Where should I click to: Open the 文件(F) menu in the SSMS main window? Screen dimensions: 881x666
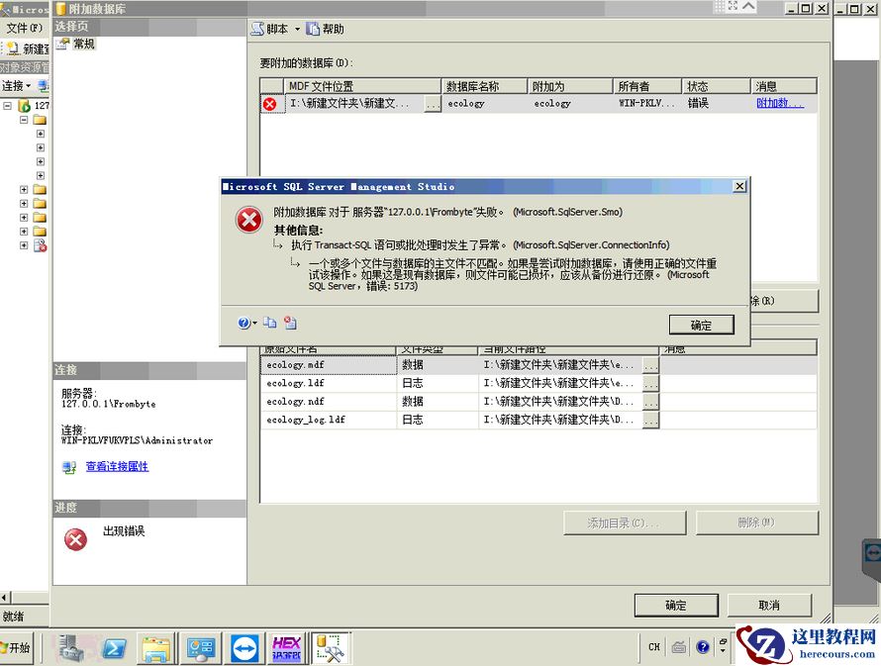point(24,28)
